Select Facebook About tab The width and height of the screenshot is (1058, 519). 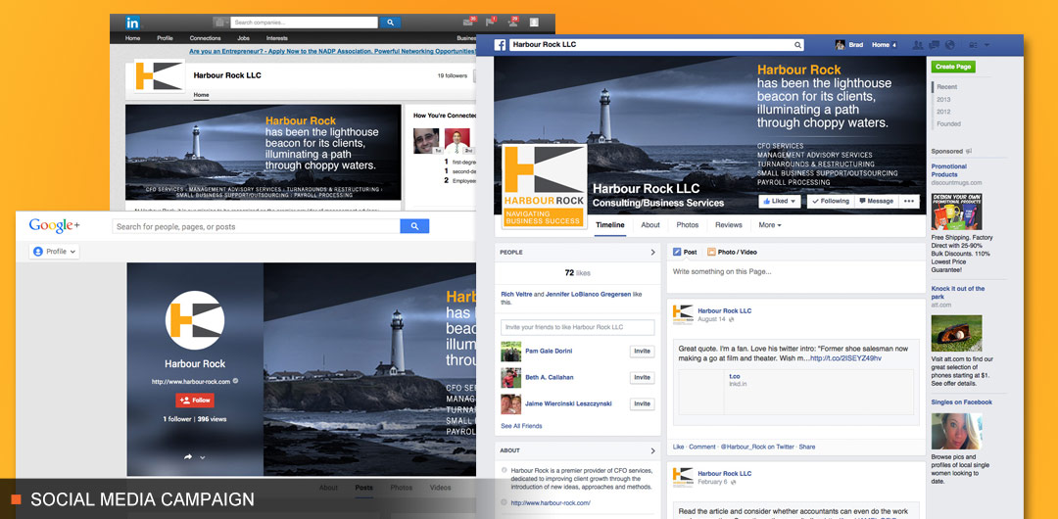pos(650,225)
